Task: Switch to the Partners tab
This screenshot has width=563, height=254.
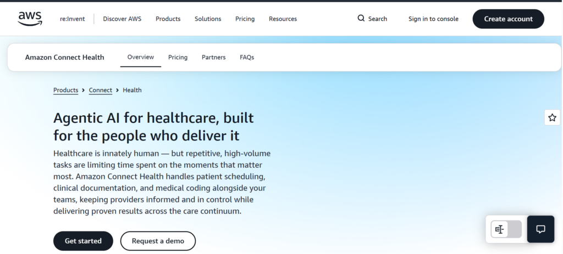Action: 214,57
